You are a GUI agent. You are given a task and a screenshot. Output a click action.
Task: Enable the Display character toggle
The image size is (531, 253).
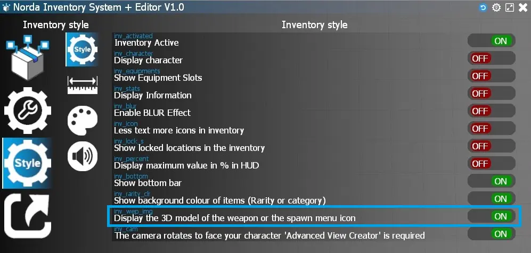(492, 58)
